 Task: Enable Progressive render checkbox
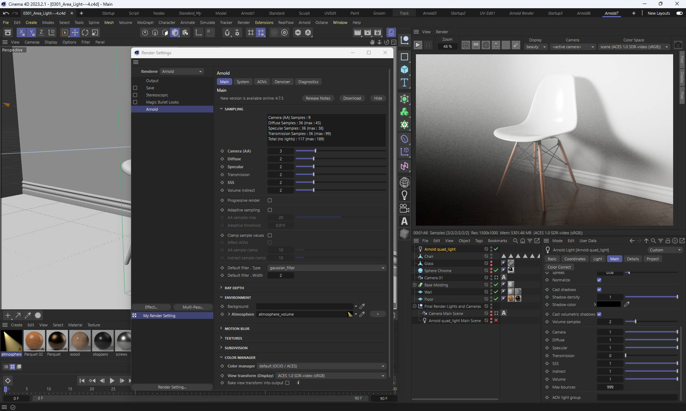point(270,200)
